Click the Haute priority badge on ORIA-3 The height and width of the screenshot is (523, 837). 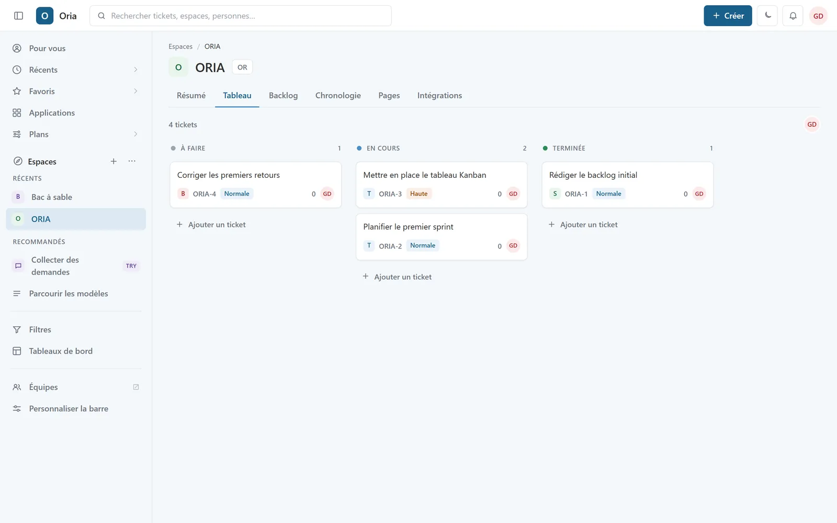(x=418, y=194)
